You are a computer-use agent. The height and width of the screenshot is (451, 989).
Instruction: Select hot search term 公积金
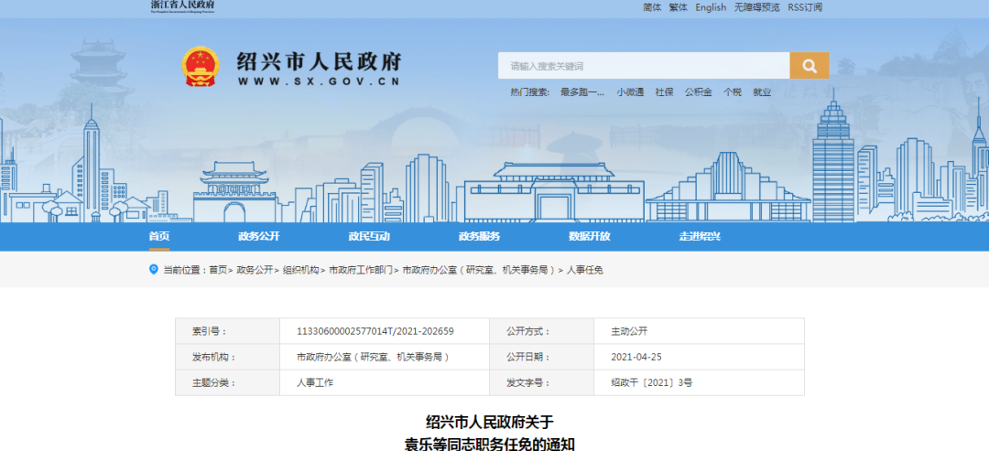coord(698,92)
